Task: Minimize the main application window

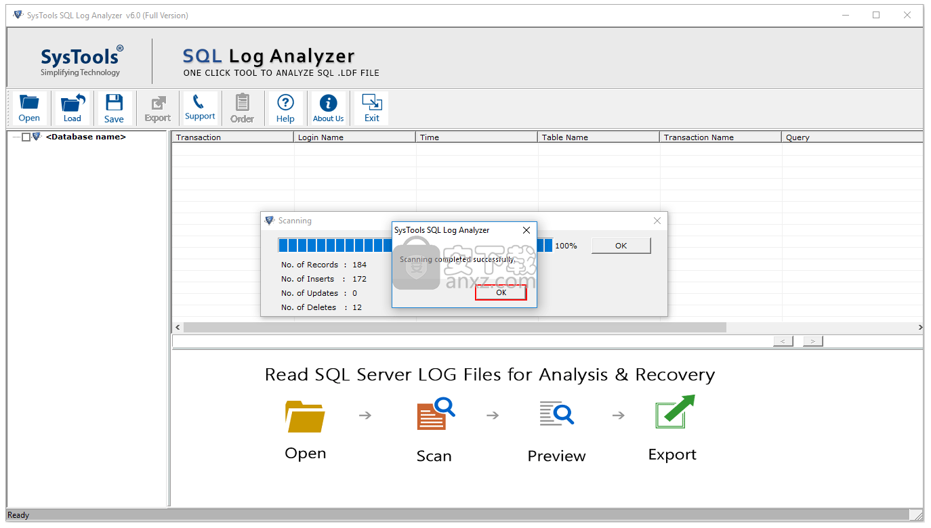Action: pyautogui.click(x=845, y=15)
